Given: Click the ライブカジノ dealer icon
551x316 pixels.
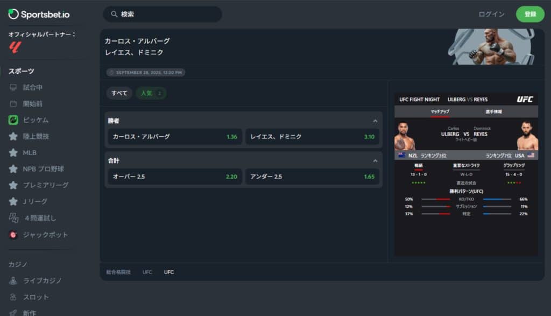Looking at the screenshot, I should click(13, 280).
